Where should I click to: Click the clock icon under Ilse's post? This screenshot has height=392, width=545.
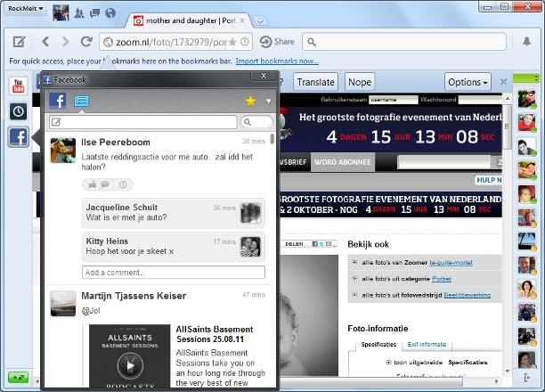point(123,184)
